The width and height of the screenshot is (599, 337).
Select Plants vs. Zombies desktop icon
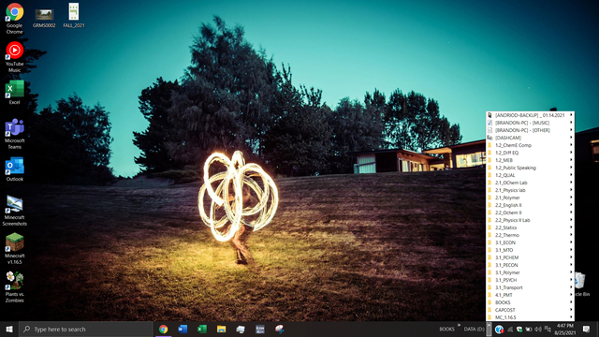(x=15, y=287)
